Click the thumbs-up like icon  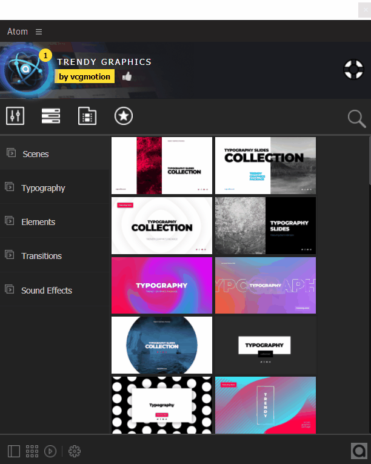tap(127, 76)
